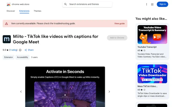Go to the Themes tab
This screenshot has height=107, width=172.
[37, 11]
